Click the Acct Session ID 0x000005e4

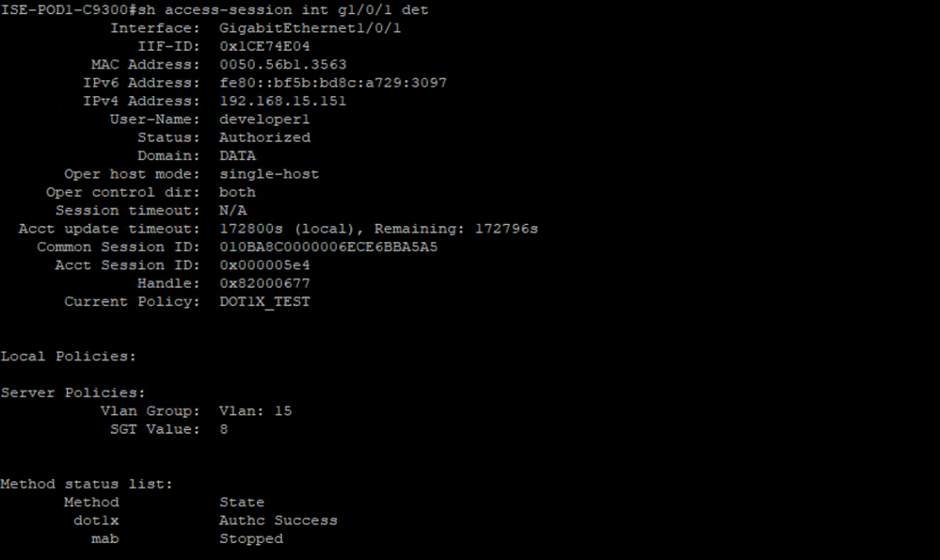pos(264,265)
